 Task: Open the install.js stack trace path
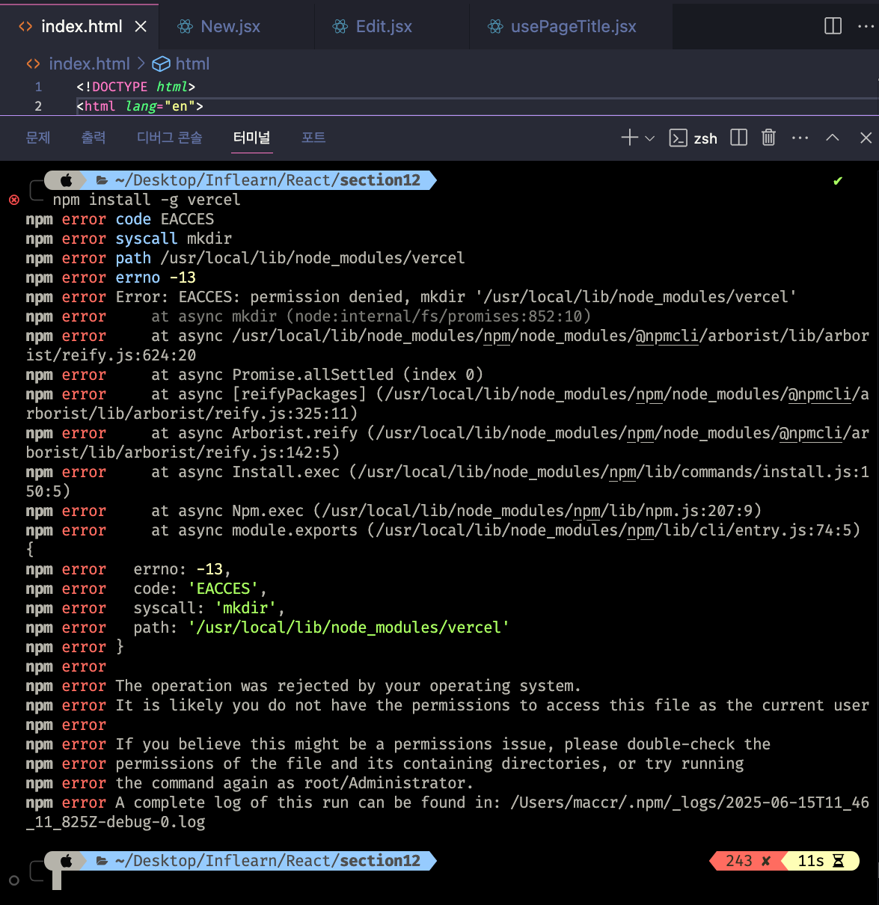pos(447,482)
